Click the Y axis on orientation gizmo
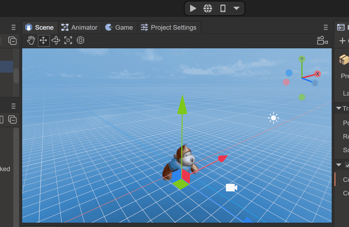 point(302,59)
